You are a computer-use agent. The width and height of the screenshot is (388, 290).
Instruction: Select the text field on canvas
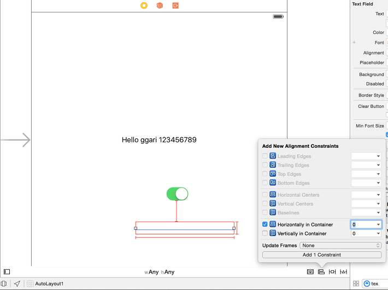click(185, 228)
